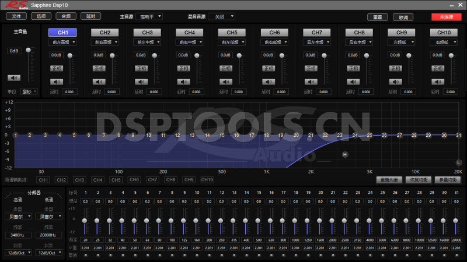Click the 重置 reset button
Viewport: 467px width, 262px height.
pos(378,17)
